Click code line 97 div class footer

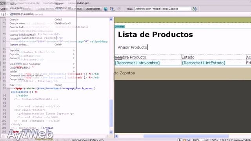30,110
